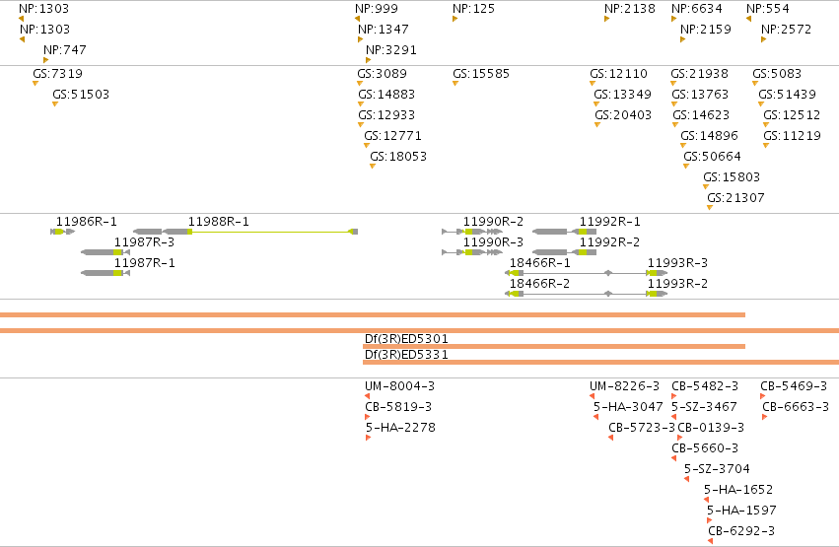
Task: Click the 18466R-1 label
Action: 540,263
